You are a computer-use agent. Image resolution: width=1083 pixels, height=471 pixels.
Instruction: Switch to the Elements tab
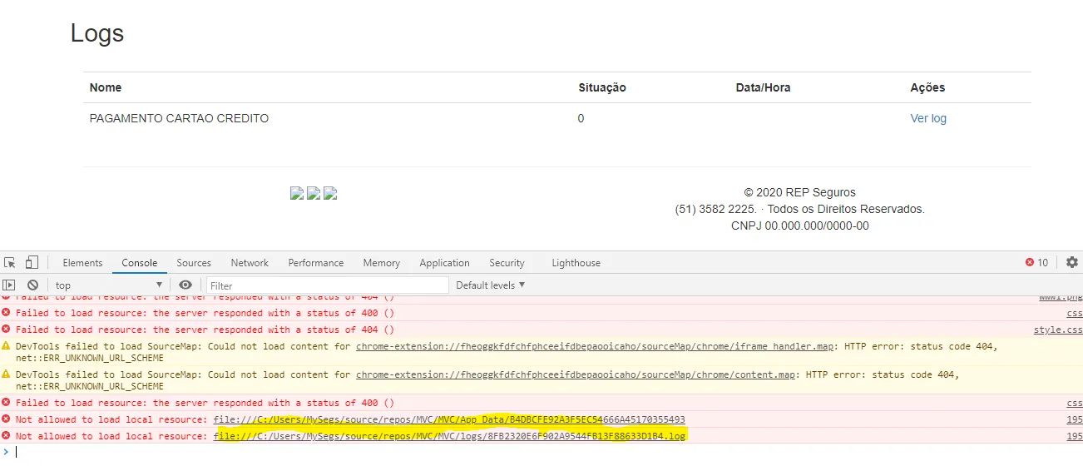point(82,262)
